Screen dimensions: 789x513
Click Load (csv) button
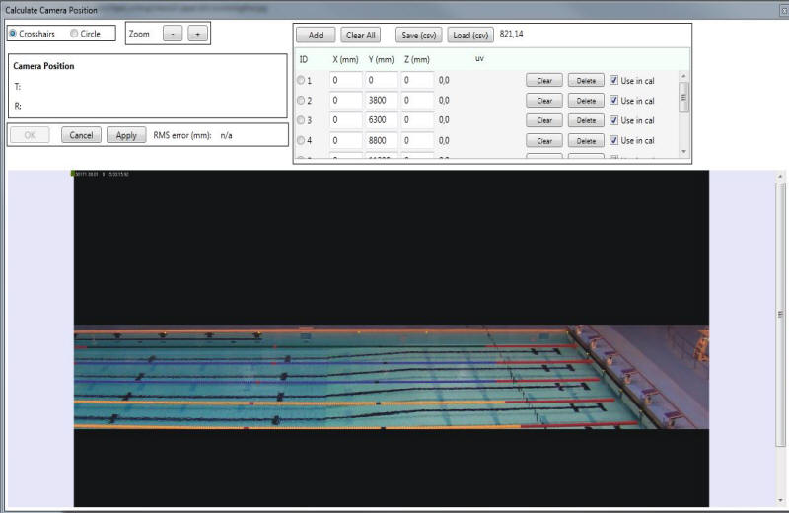470,35
